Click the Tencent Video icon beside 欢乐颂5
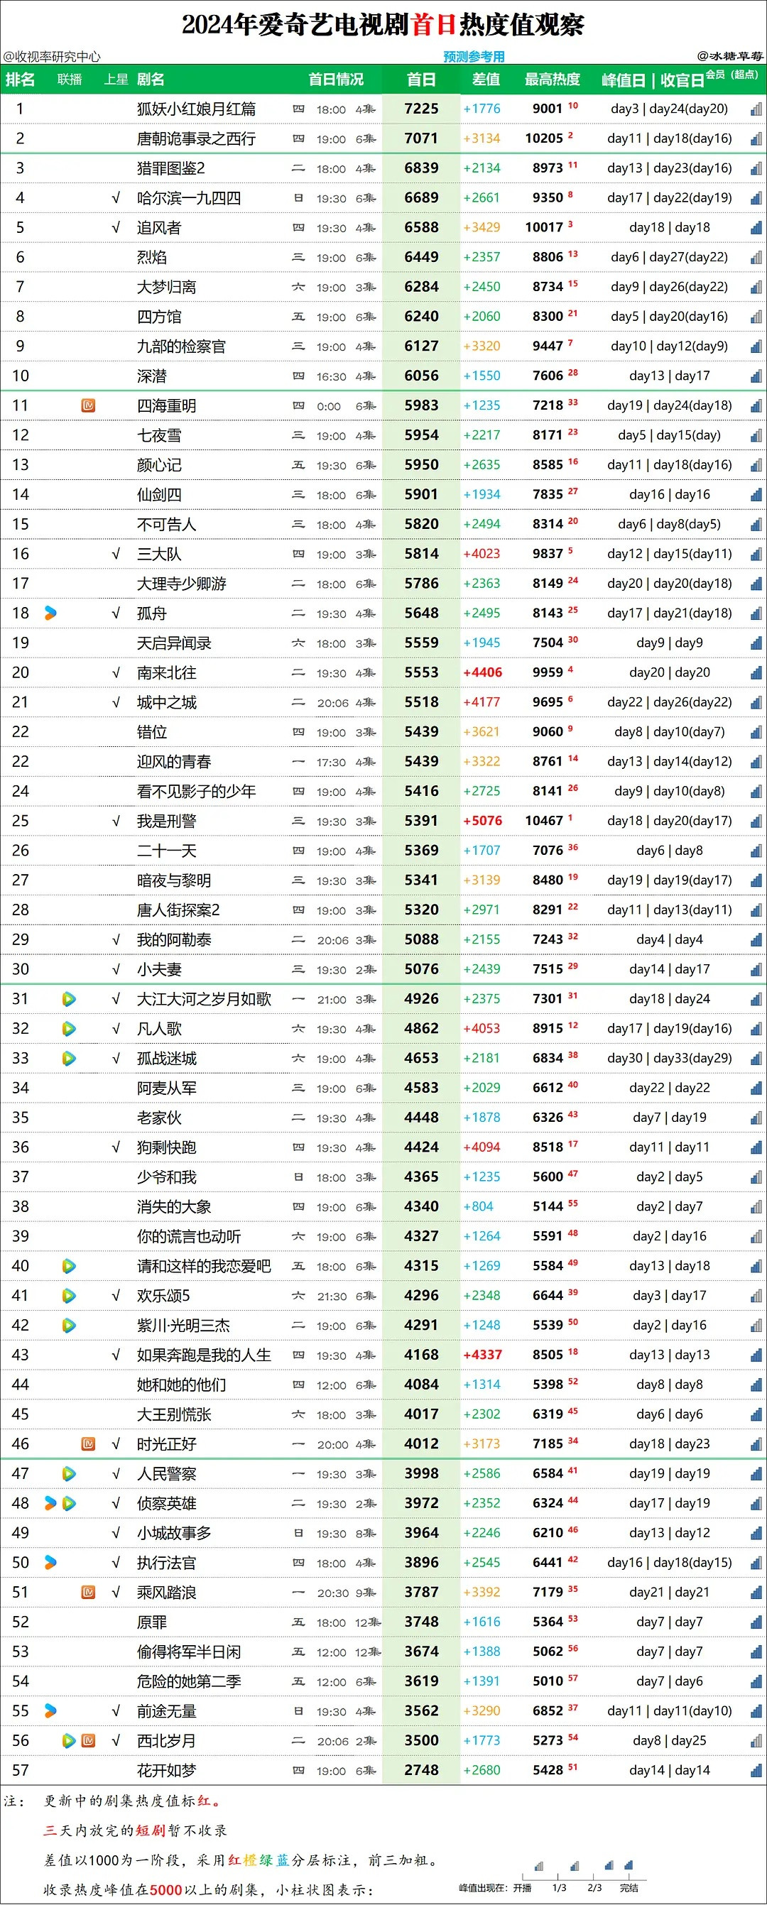This screenshot has height=1905, width=767. point(69,1296)
